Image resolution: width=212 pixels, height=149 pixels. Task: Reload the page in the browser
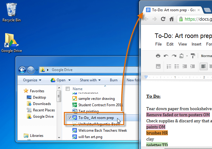pos(163,19)
